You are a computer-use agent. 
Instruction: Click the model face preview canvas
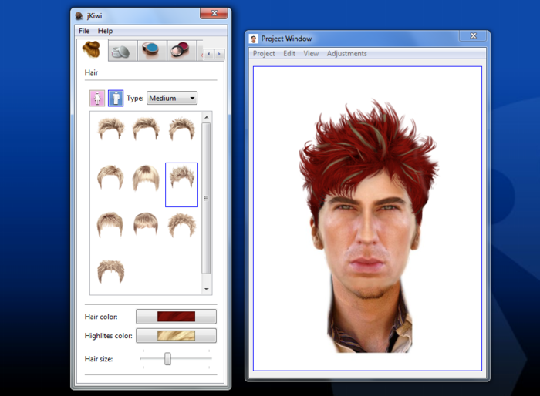tap(367, 219)
